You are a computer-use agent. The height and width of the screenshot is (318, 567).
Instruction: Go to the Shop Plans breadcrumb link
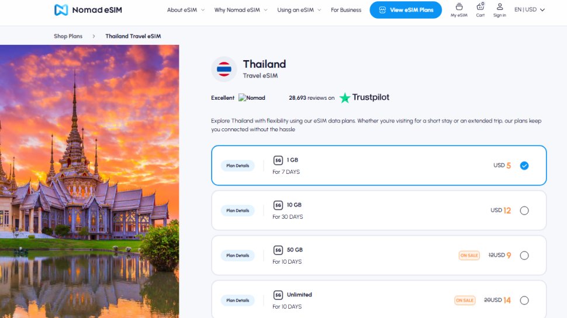(68, 36)
